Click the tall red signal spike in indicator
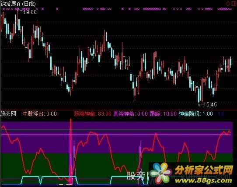Image resolution: width=237 pixels, height=187 pixels. click(x=70, y=152)
